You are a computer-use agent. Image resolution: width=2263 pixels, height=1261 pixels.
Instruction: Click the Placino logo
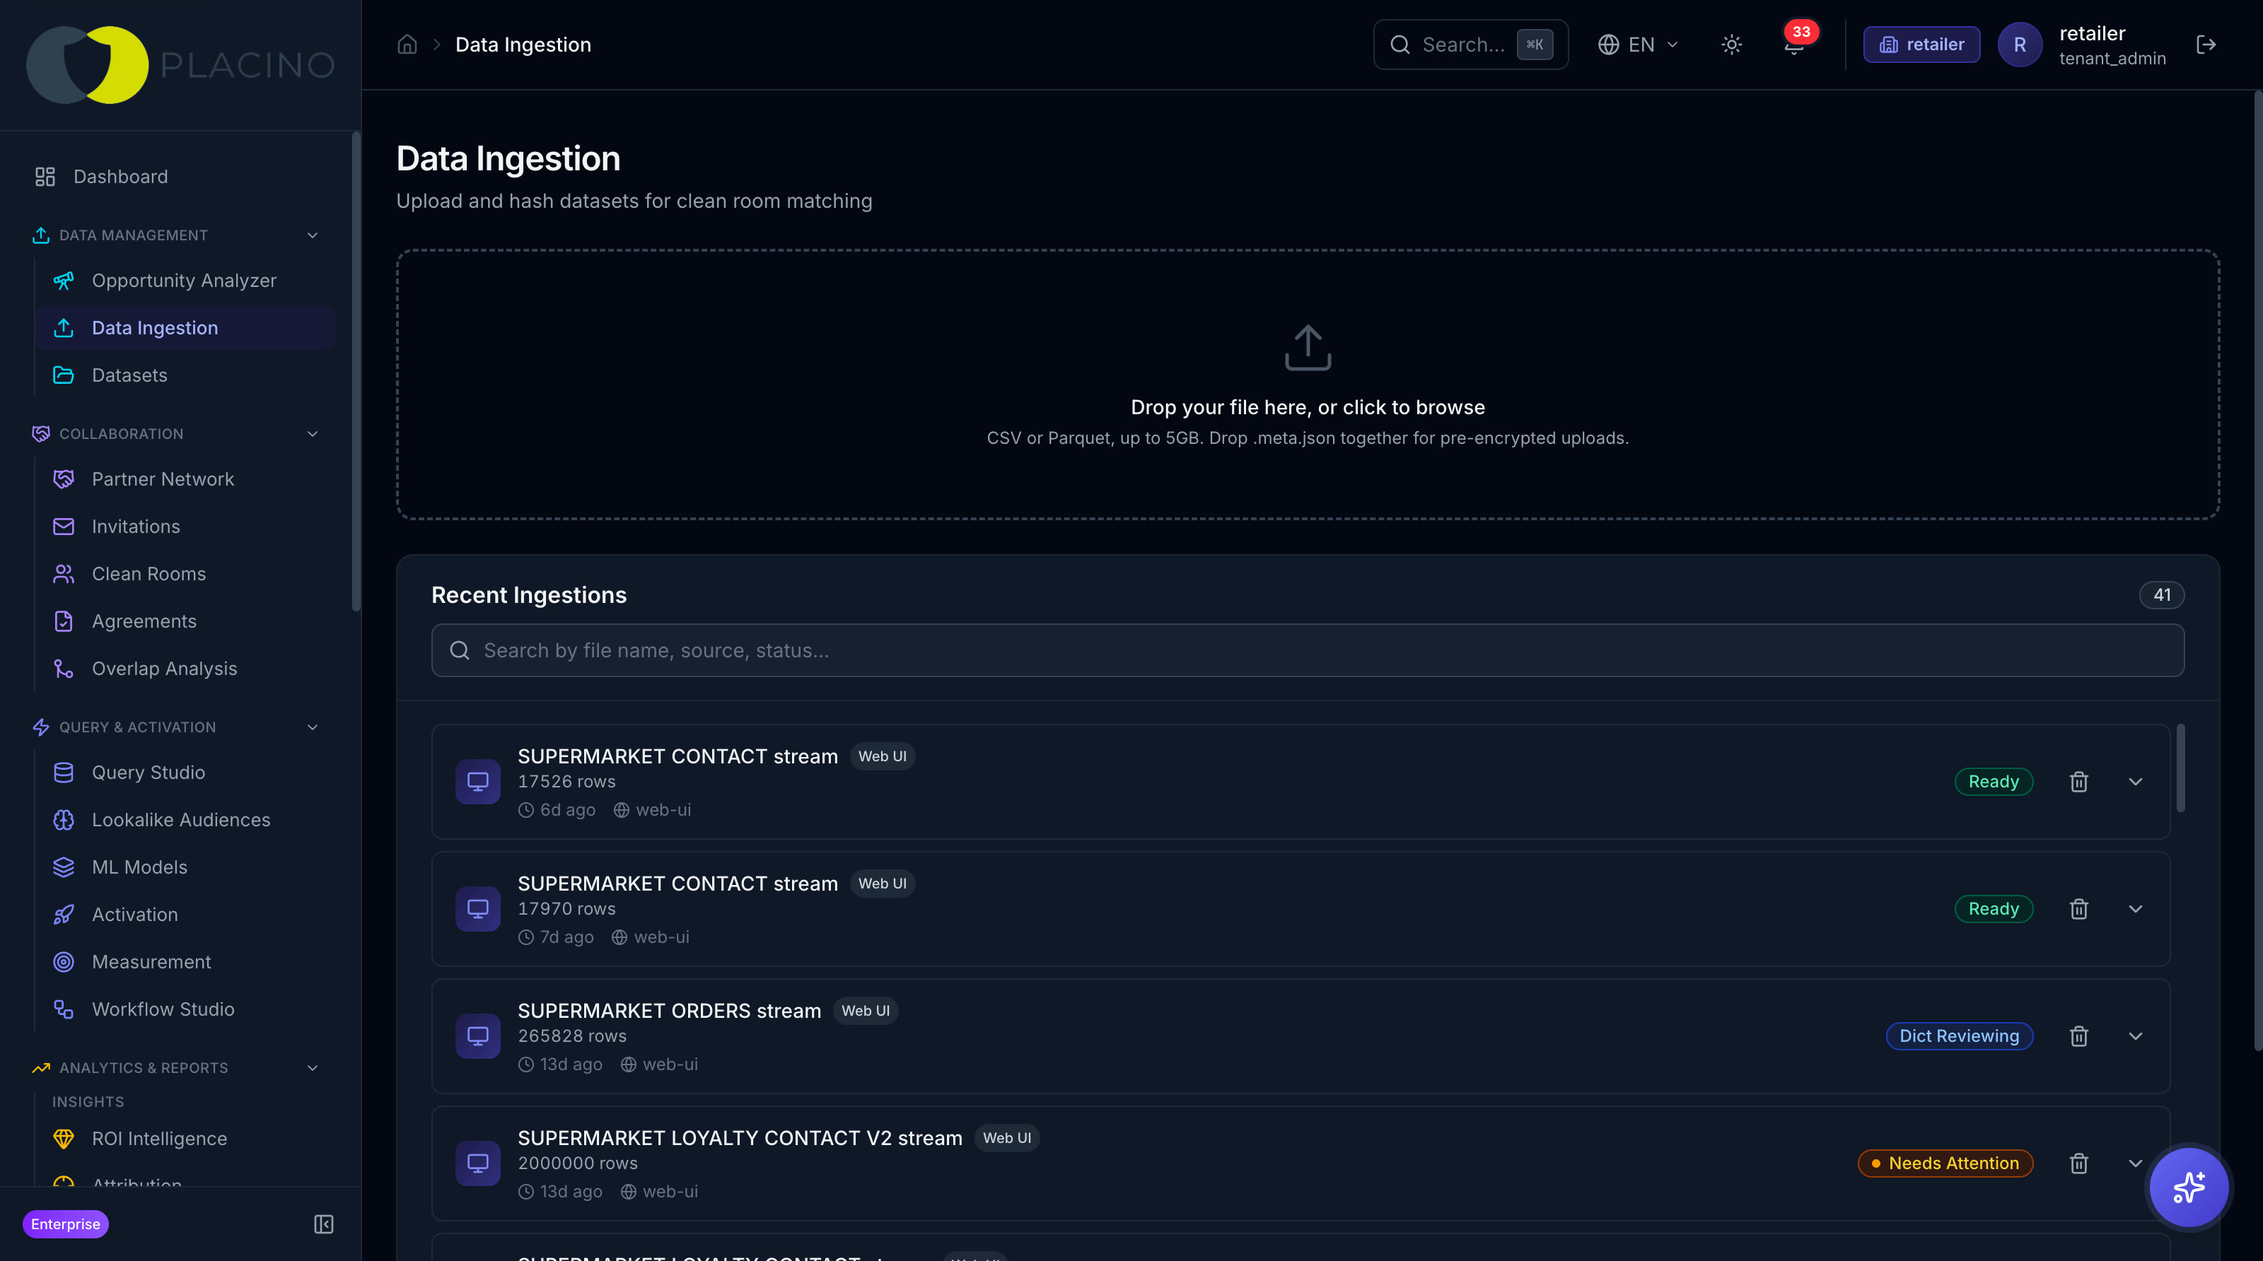[x=180, y=65]
